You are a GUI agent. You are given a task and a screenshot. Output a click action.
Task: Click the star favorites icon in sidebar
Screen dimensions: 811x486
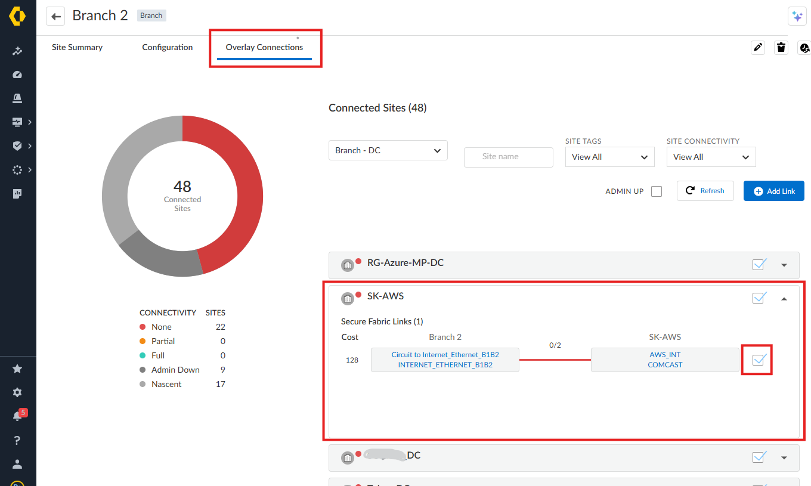[17, 369]
